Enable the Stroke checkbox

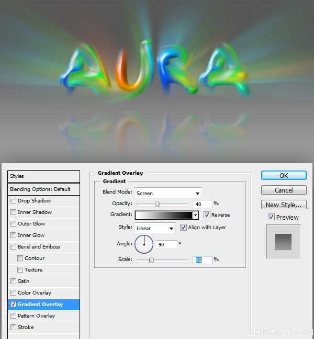[x=13, y=327]
